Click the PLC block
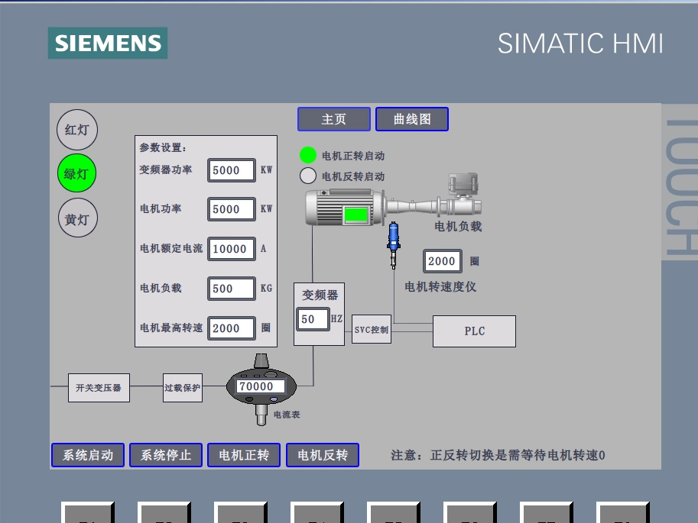The height and width of the screenshot is (523, 698). click(474, 331)
